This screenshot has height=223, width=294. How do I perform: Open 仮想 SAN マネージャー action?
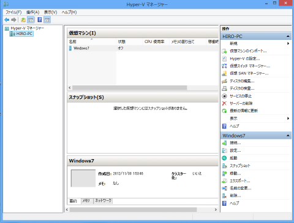point(249,73)
